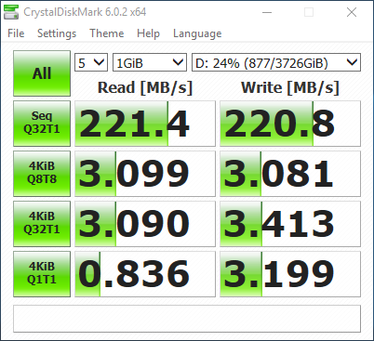Image resolution: width=374 pixels, height=341 pixels.
Task: Expand the D: drive selection dropdown
Action: 276,62
